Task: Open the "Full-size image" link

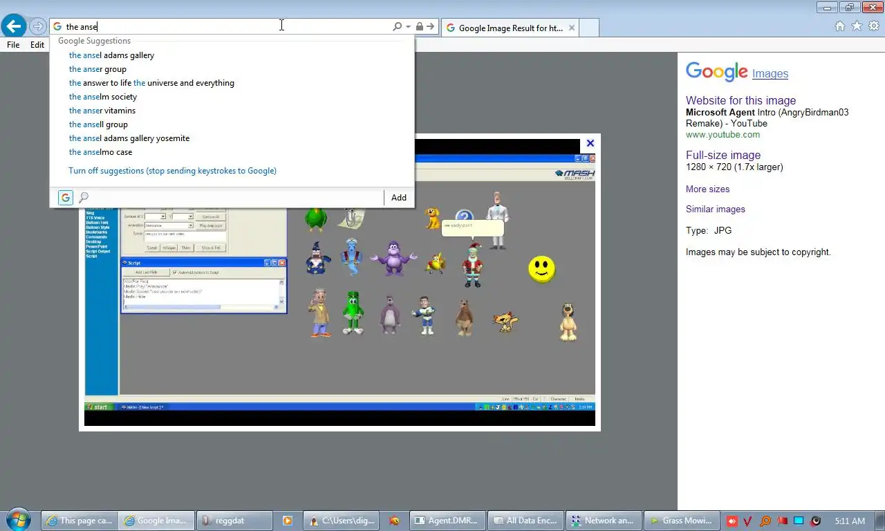Action: click(x=723, y=155)
